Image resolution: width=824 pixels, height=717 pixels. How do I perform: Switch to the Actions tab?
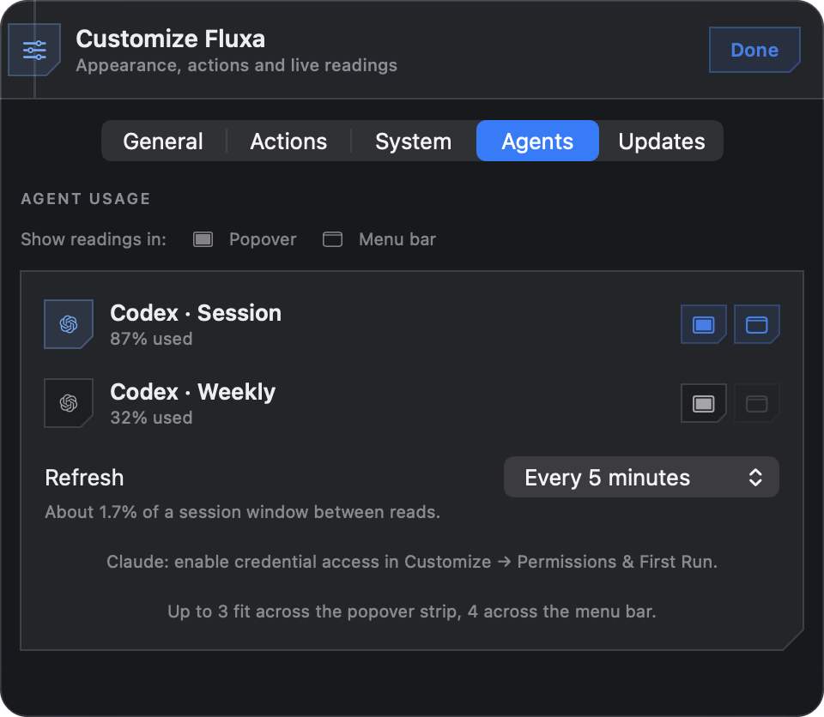point(288,142)
